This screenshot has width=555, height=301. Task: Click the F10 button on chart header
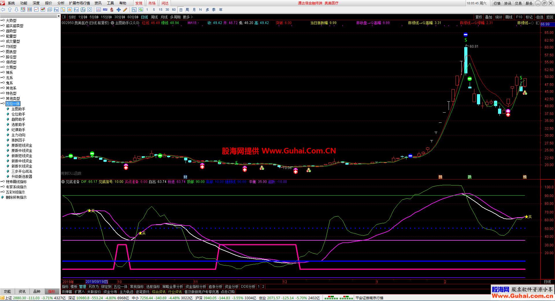(x=519, y=17)
